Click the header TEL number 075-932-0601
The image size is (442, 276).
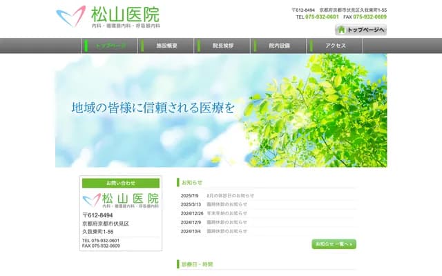323,17
